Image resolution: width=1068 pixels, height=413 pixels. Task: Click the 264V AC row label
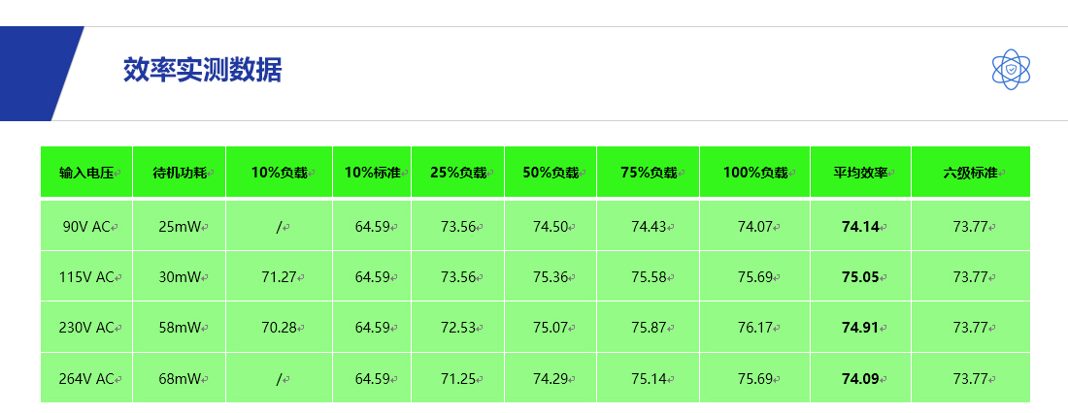pos(86,378)
